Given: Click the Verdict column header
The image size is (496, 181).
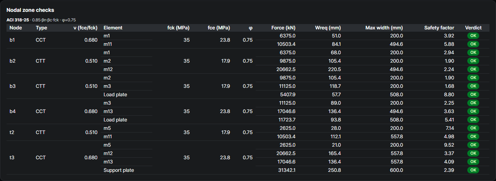Looking at the screenshot, I should tap(473, 27).
